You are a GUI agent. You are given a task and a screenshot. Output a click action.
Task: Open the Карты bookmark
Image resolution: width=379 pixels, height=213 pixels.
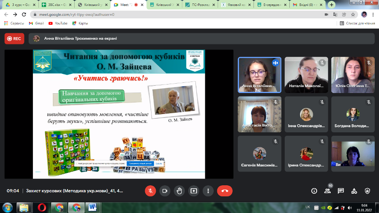[x=80, y=23]
